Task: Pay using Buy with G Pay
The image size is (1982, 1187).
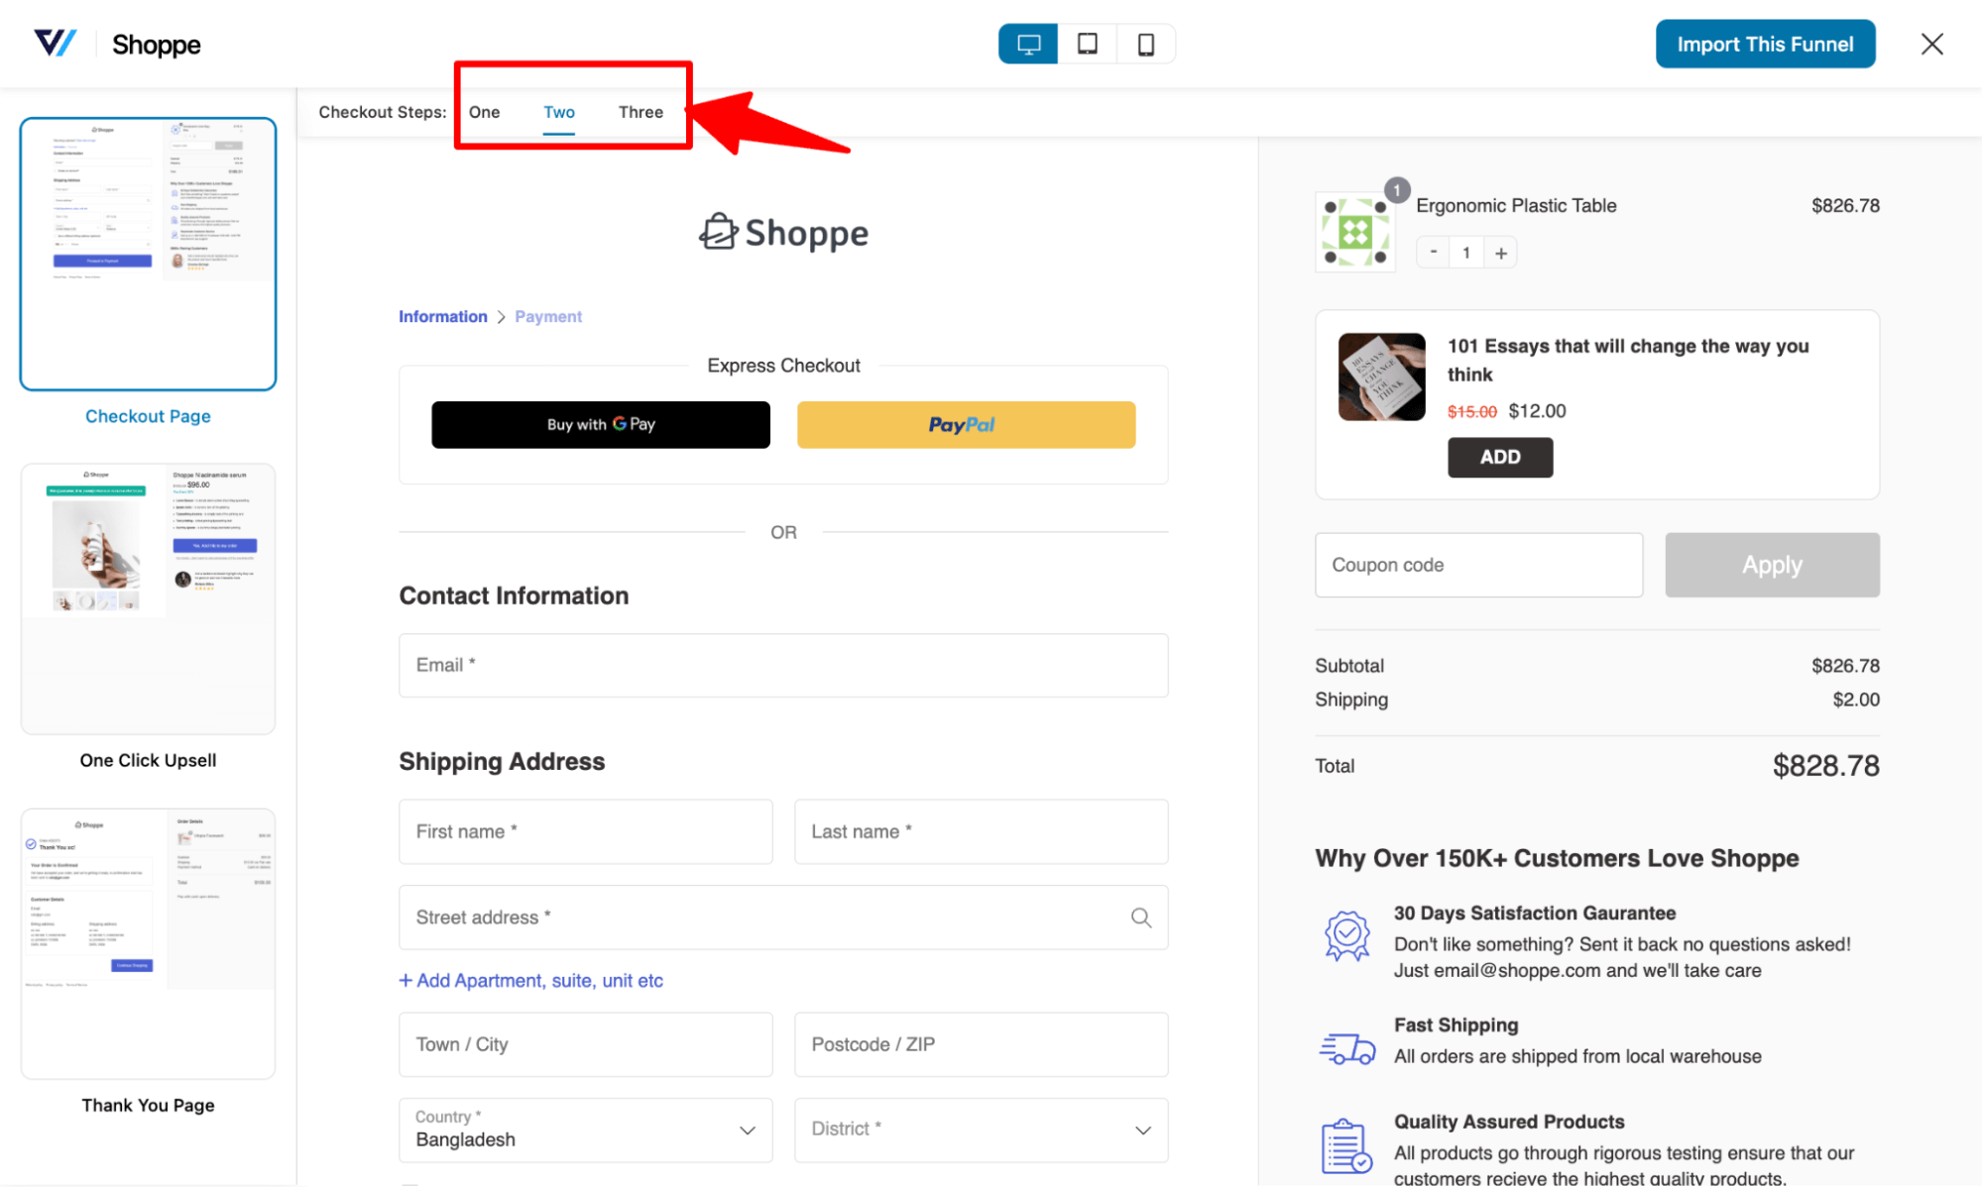Action: (601, 425)
